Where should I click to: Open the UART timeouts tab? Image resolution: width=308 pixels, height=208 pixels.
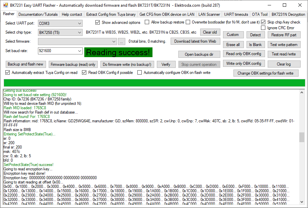[236, 14]
